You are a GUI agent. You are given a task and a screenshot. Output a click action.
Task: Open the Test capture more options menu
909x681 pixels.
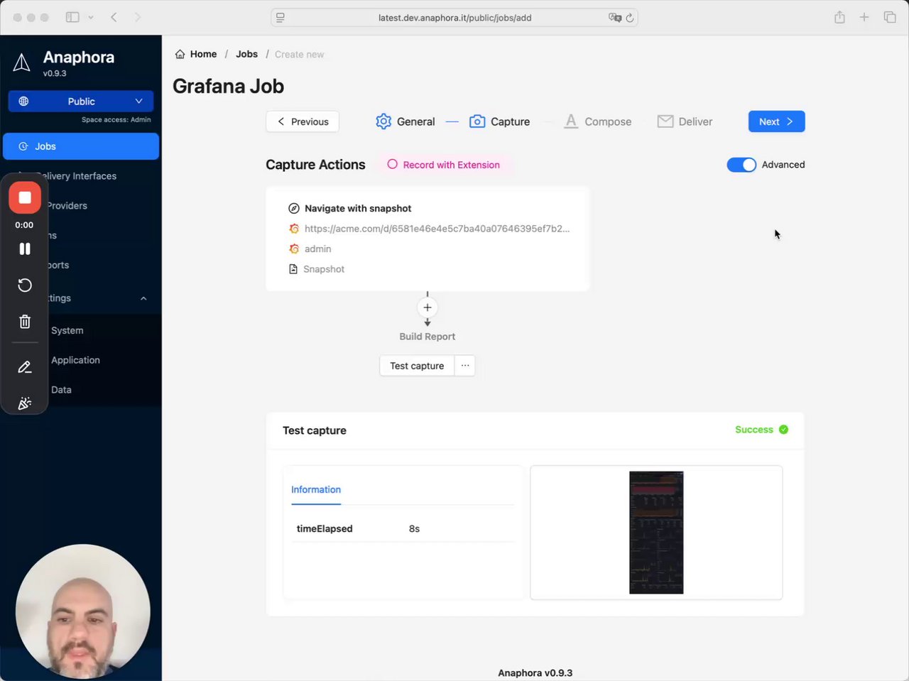465,366
